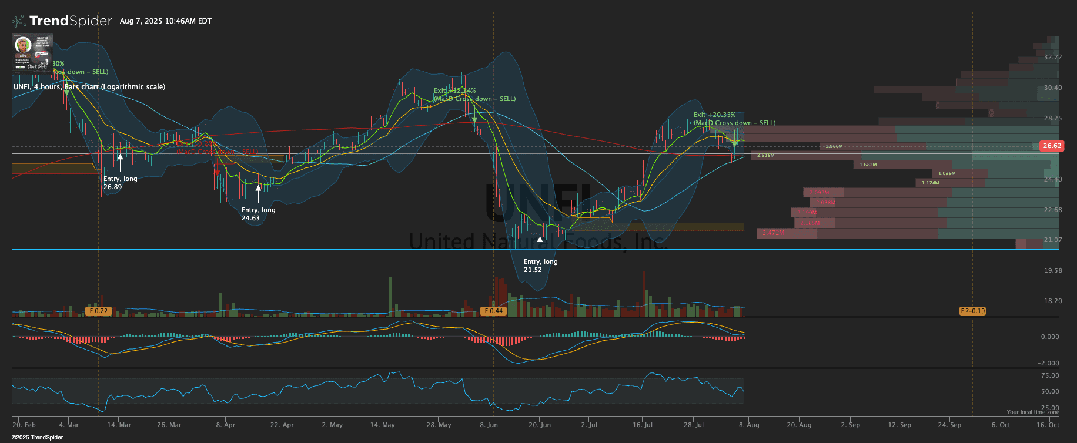Click the E ?-0.19 upcoming earnings marker
The image size is (1077, 443).
click(972, 311)
